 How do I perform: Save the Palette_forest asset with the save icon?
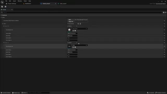(2, 7)
